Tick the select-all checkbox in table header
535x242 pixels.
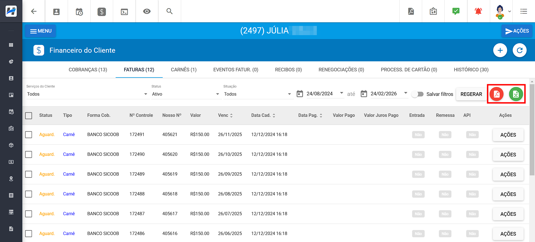[29, 115]
